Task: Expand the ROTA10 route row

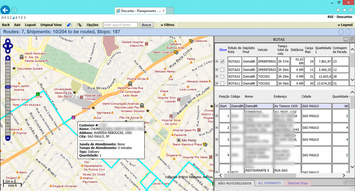Action: [x=217, y=77]
